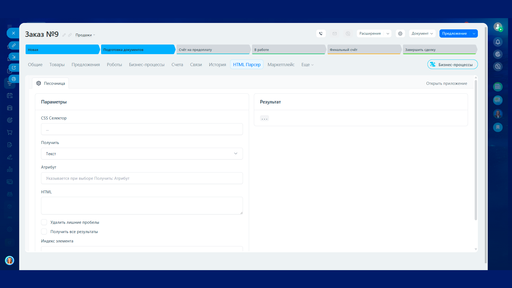The height and width of the screenshot is (288, 512).
Task: Open deal in new window icon
Action: point(14,68)
